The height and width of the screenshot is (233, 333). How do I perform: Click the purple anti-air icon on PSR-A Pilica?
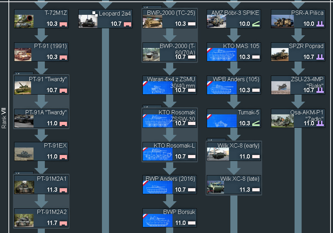[x=320, y=24]
